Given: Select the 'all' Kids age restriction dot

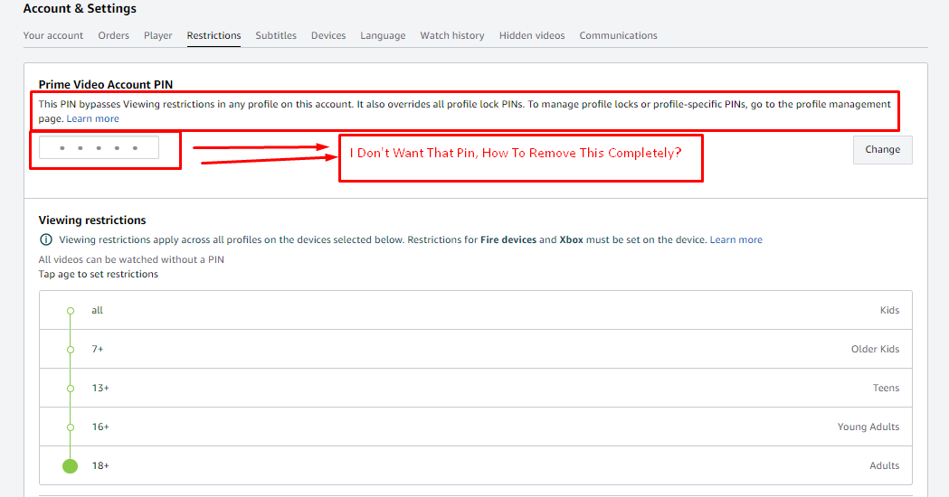Looking at the screenshot, I should point(71,311).
